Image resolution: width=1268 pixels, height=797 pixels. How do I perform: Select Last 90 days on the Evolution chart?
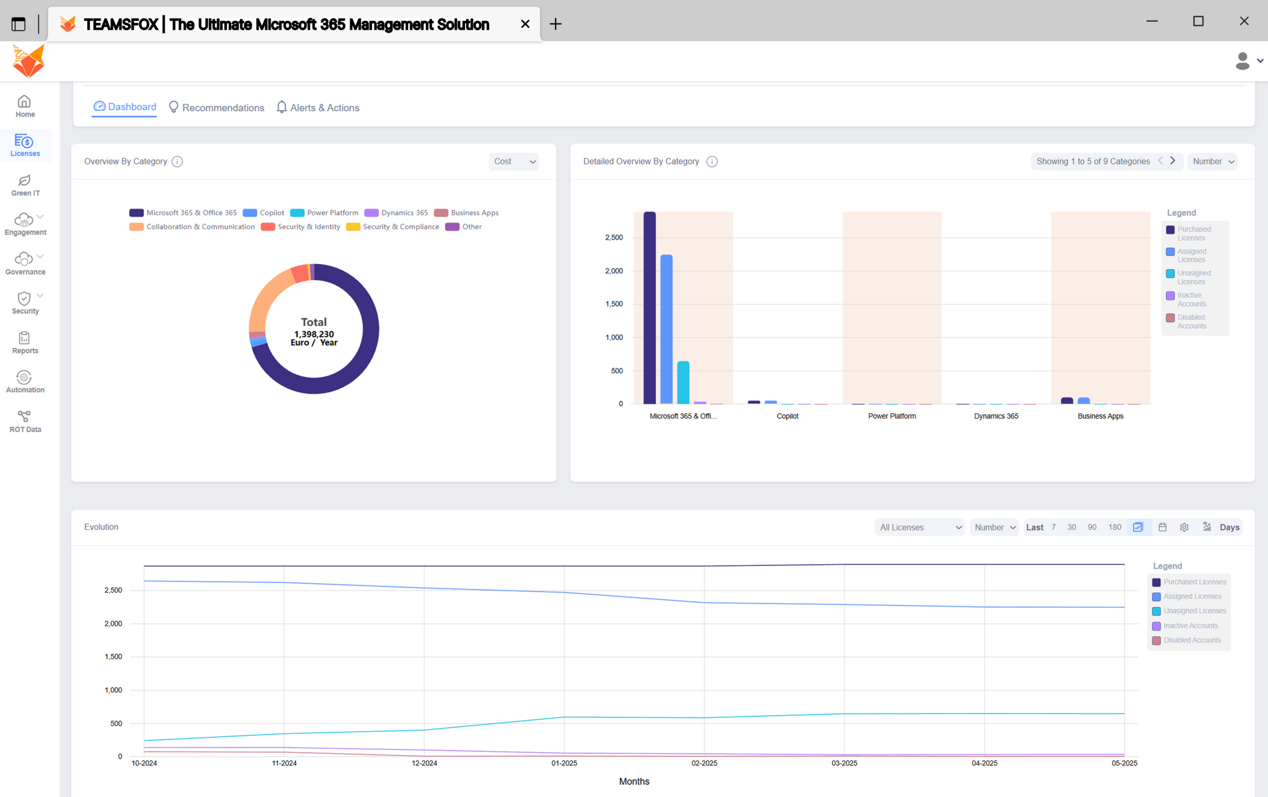pos(1092,526)
